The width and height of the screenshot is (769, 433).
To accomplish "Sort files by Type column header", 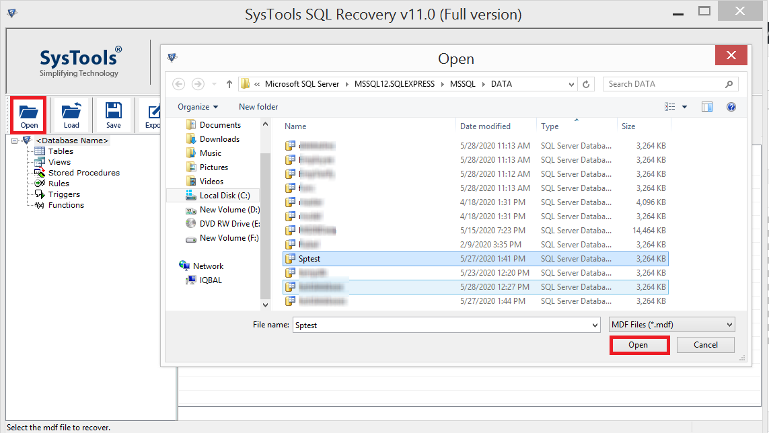I will 550,126.
